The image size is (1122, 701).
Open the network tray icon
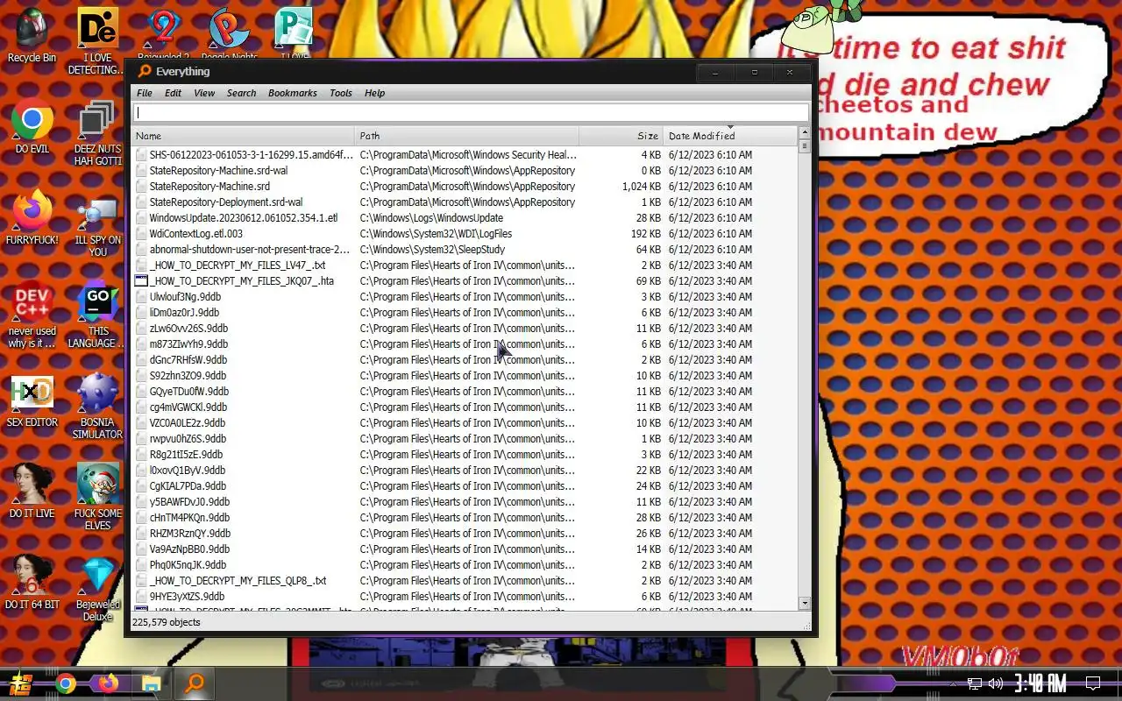[974, 683]
